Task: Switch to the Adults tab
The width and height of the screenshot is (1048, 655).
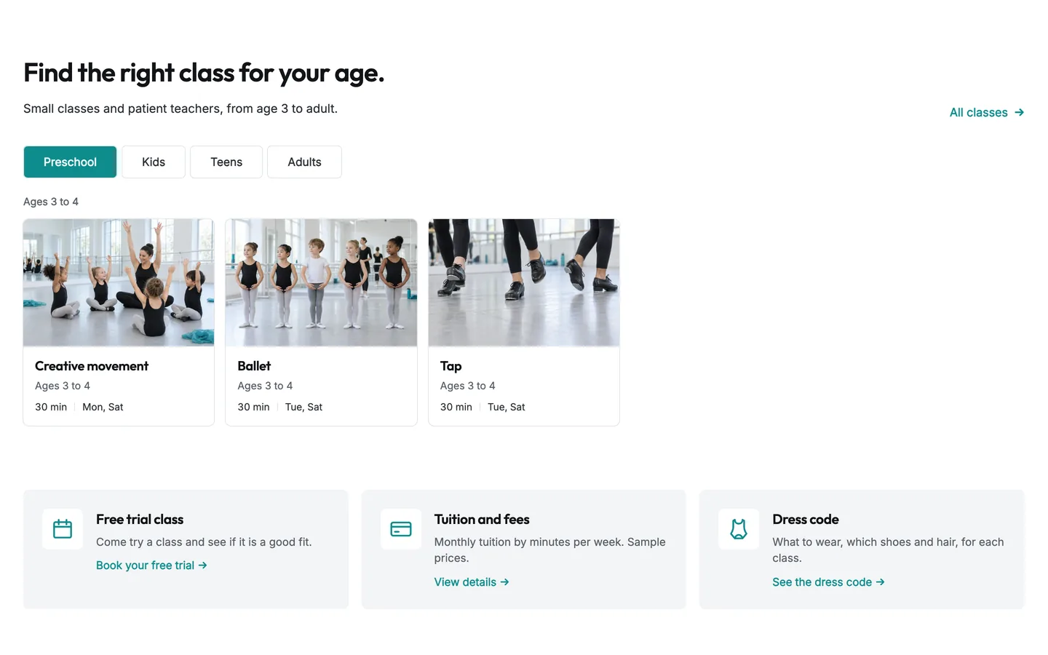Action: (304, 162)
